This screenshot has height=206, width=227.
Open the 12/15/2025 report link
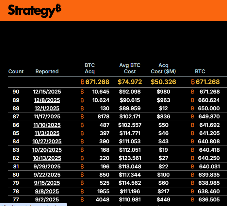(x=47, y=92)
